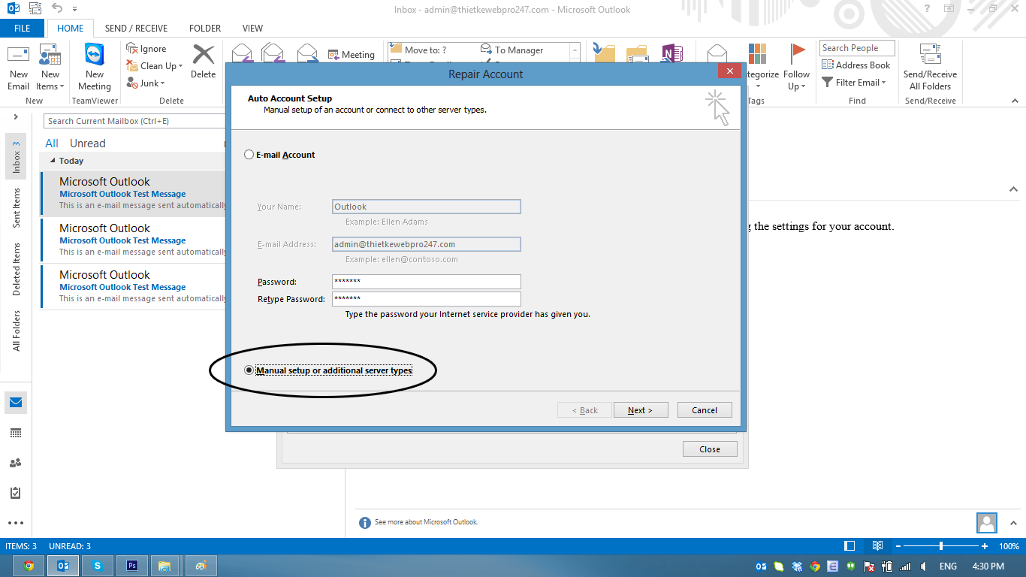Open File Explorer from the taskbar
Screen dimensions: 1026x577
[165, 566]
